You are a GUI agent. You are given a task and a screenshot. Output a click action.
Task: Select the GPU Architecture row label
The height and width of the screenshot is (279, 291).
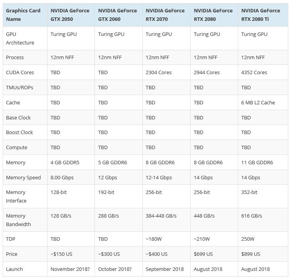click(20, 38)
